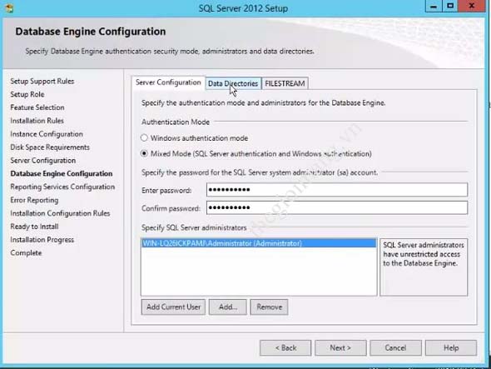Click Reporting Services Configuration step

click(62, 187)
